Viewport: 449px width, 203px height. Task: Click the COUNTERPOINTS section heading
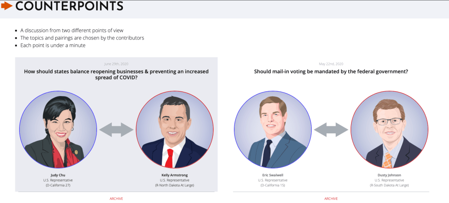click(x=69, y=6)
